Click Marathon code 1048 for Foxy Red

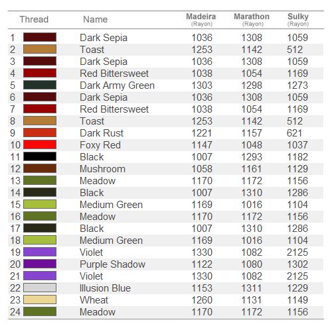click(x=252, y=145)
